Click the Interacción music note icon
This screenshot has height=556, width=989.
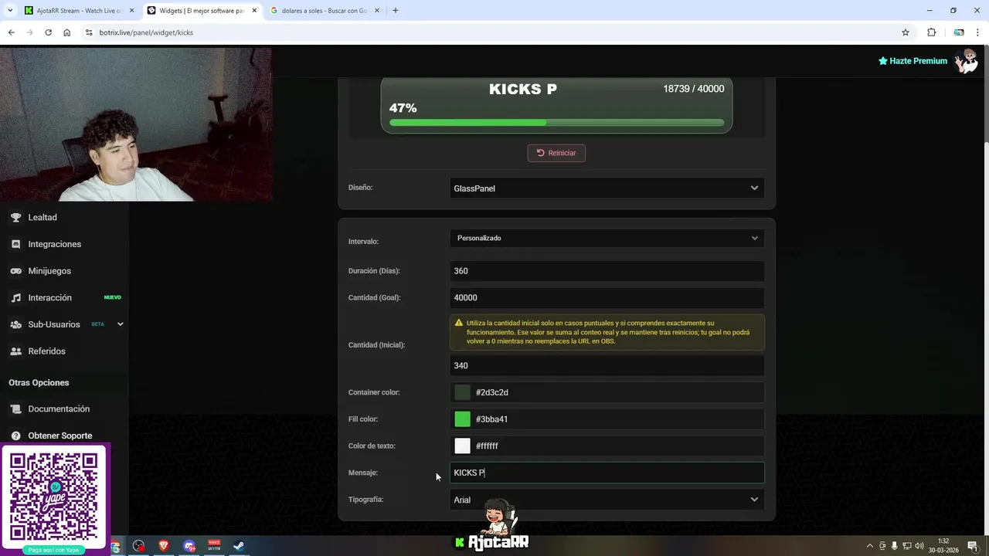pos(15,297)
